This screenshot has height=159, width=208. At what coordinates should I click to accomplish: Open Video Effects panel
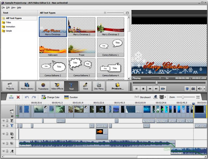click(57, 86)
